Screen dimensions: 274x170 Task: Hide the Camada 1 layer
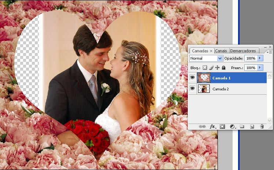[x=193, y=78]
